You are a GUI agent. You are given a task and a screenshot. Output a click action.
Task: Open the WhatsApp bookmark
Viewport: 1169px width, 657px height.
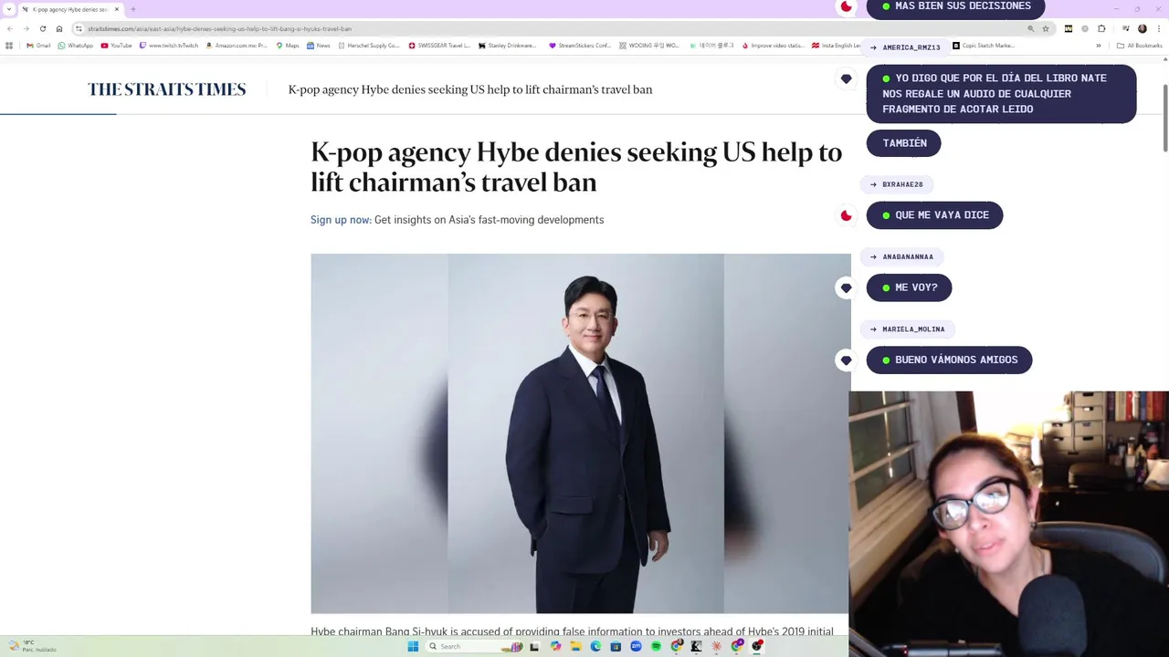click(76, 46)
